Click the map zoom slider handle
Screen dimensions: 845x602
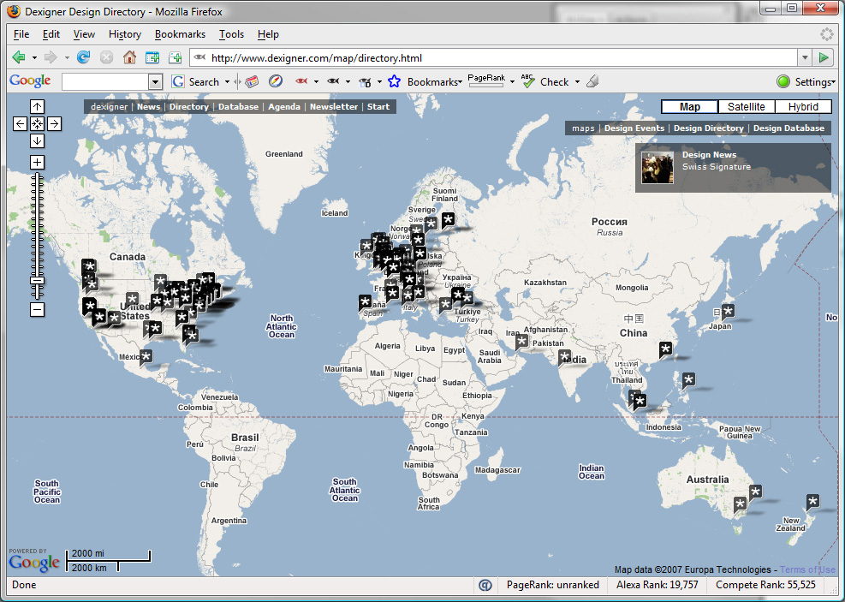[x=37, y=280]
